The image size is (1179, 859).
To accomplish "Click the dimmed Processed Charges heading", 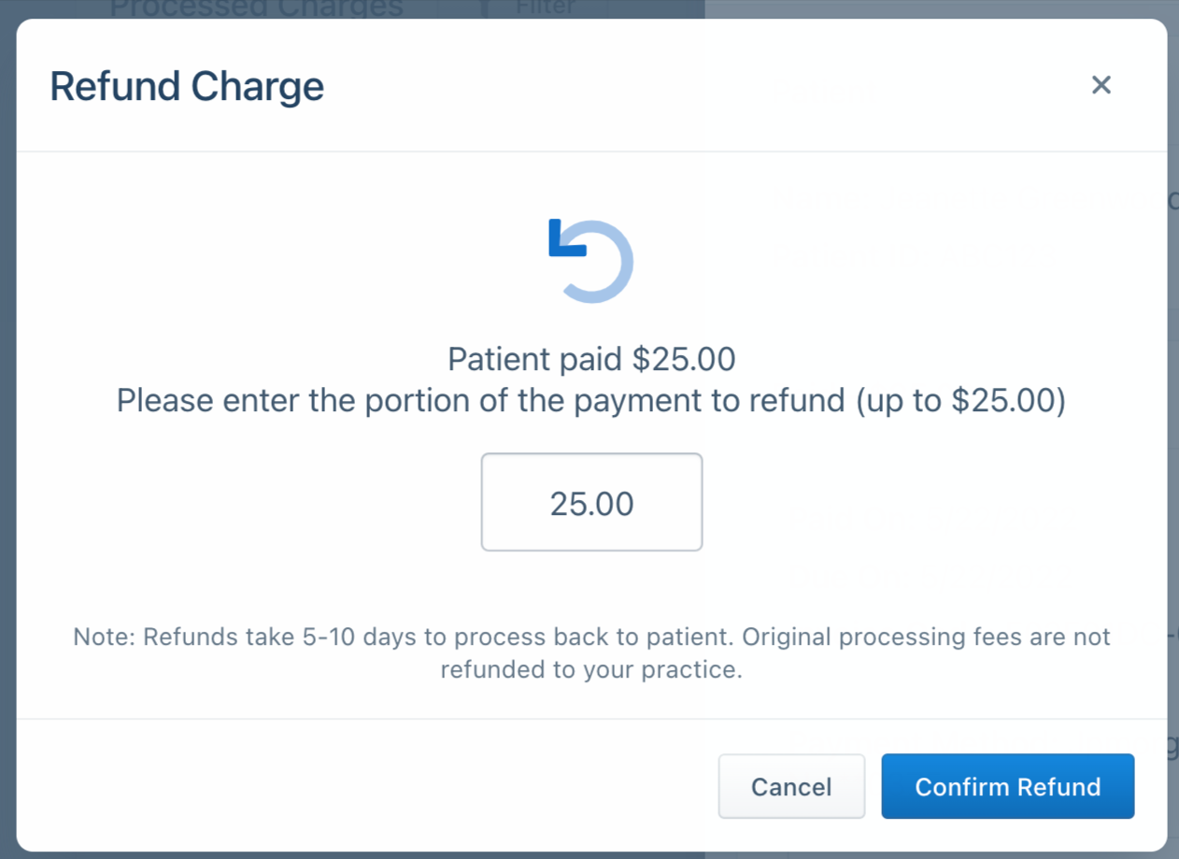I will pos(256,7).
